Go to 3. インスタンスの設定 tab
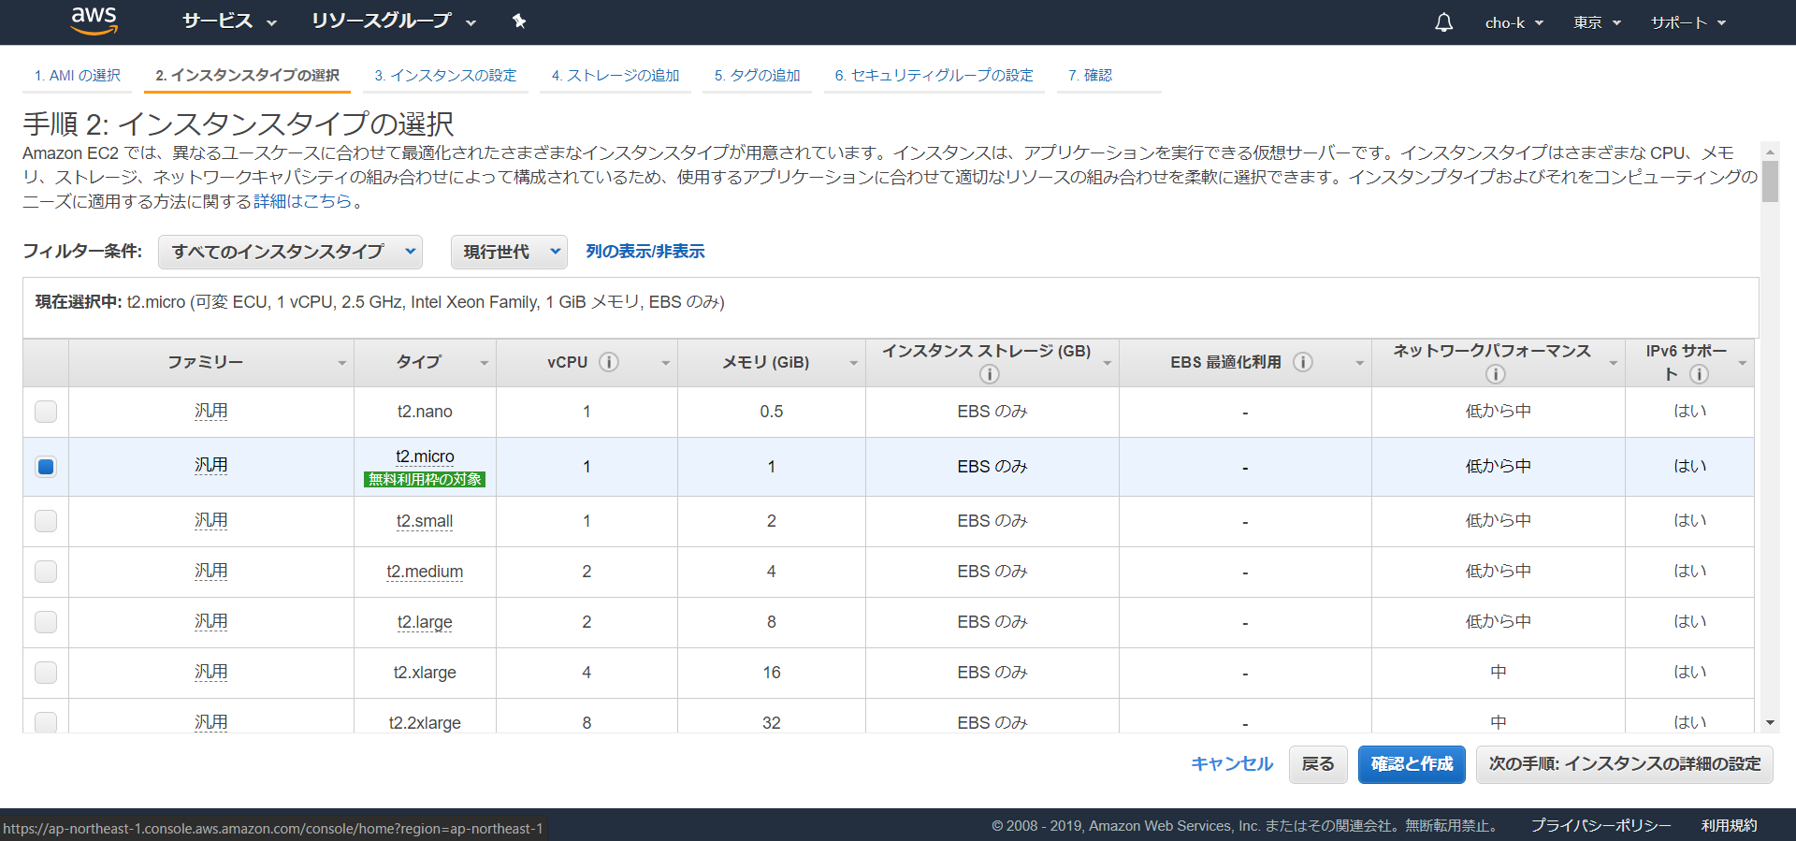The image size is (1796, 841). tap(445, 76)
